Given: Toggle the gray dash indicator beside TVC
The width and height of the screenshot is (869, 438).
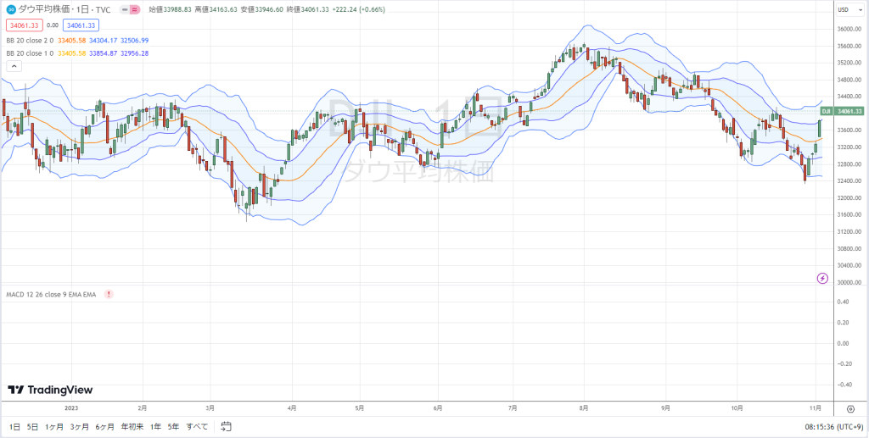Looking at the screenshot, I should 125,9.
